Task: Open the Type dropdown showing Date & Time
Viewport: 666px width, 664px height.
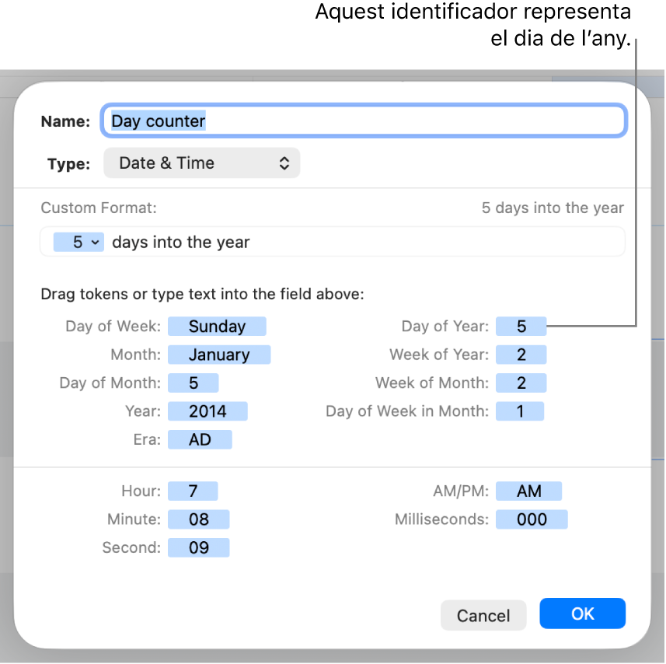Action: point(201,163)
